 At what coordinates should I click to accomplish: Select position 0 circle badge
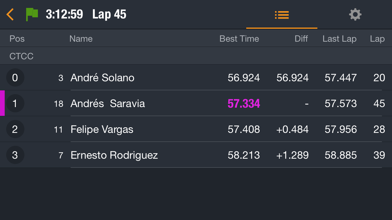click(x=15, y=78)
